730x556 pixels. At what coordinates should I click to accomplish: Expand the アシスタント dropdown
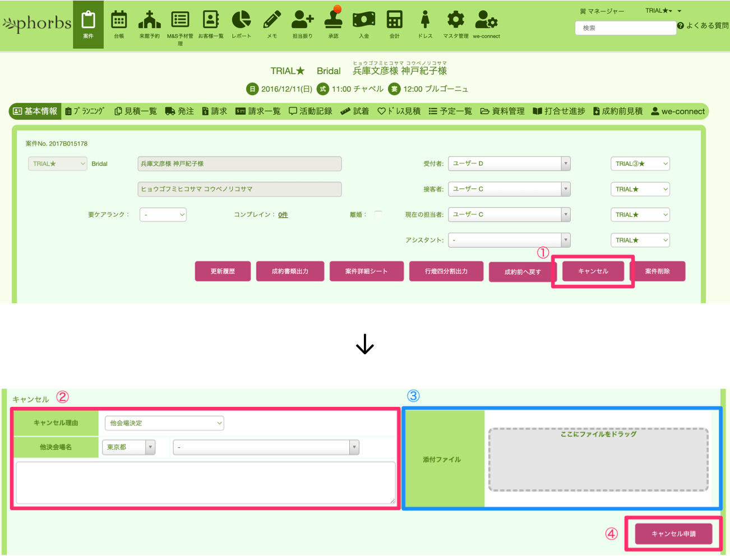509,240
